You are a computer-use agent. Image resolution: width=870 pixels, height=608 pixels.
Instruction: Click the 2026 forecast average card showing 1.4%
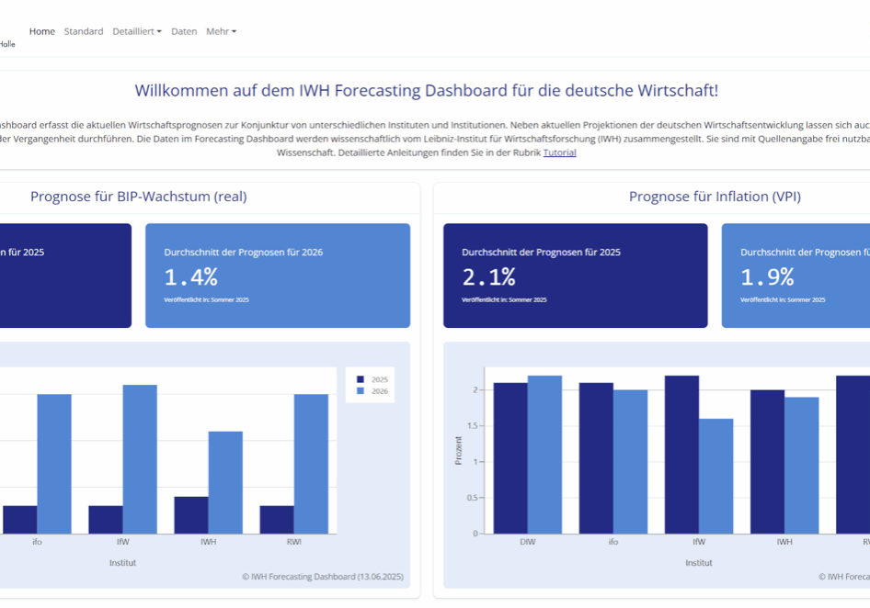click(x=278, y=275)
